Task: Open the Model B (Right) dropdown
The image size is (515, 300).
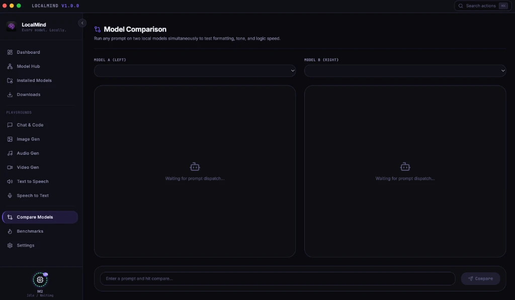Action: 405,70
